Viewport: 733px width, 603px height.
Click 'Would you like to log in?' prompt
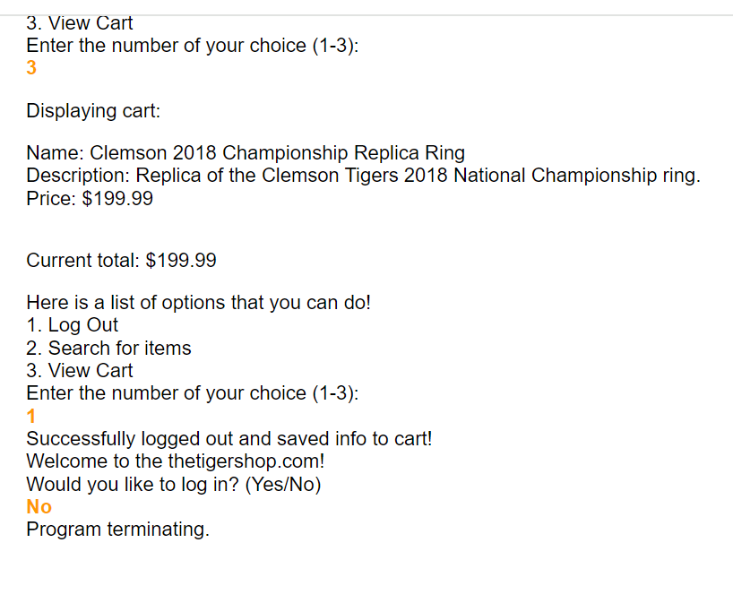tap(174, 484)
